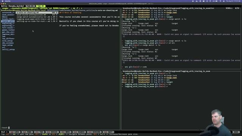Open the brooks_buil~ directory in ranger
The image size is (242, 136).
[x=8, y=19]
